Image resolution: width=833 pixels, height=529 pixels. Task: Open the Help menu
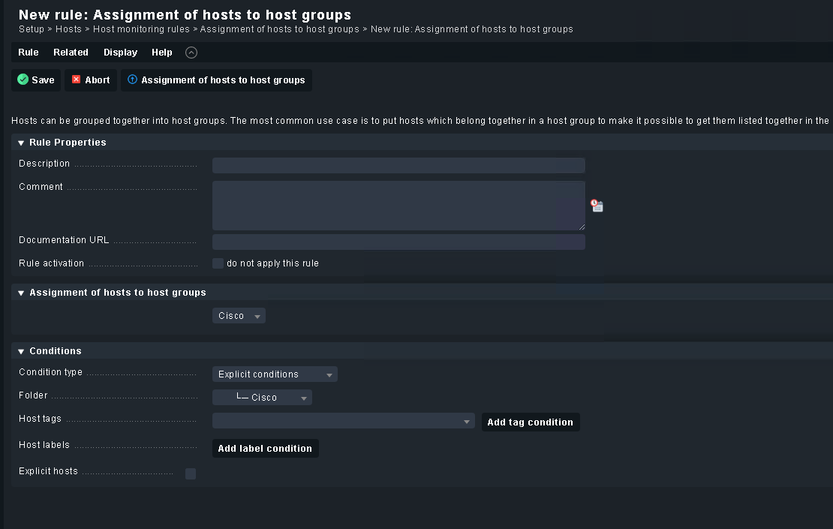click(161, 53)
